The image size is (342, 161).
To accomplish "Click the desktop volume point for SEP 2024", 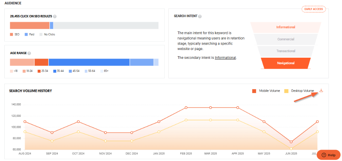I will [x=52, y=141].
